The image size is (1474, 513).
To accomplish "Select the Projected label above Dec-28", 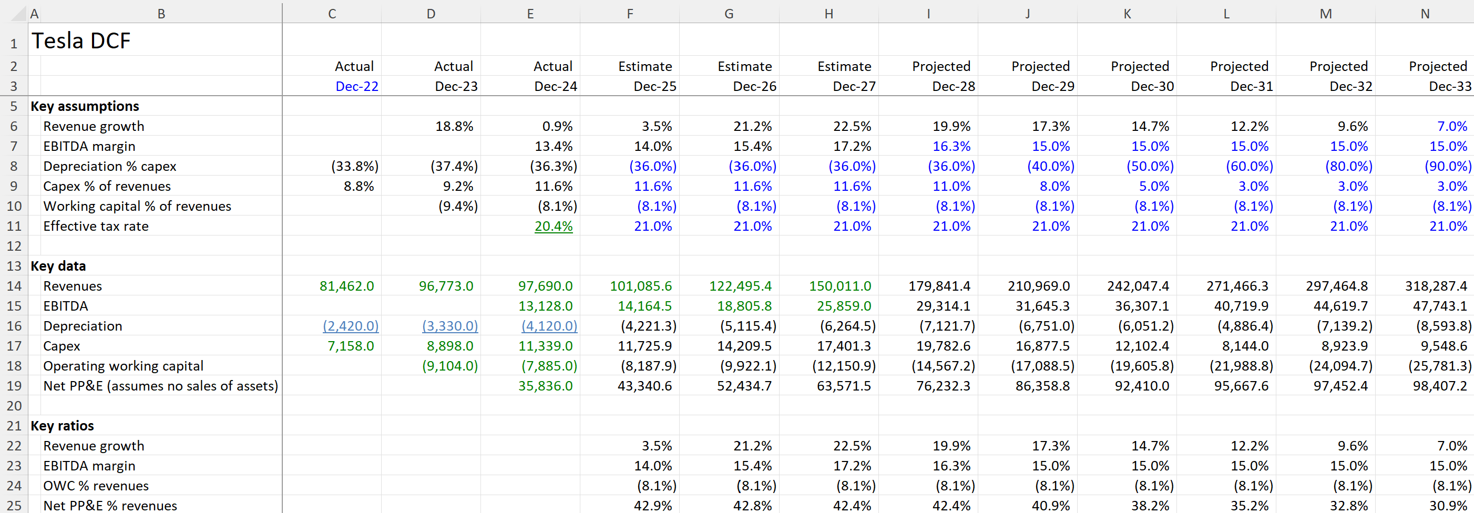I will click(941, 66).
